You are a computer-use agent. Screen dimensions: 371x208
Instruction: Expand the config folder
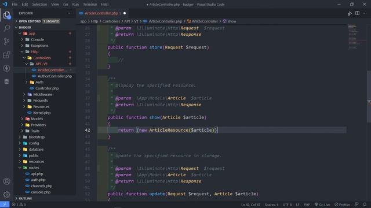tap(45, 143)
